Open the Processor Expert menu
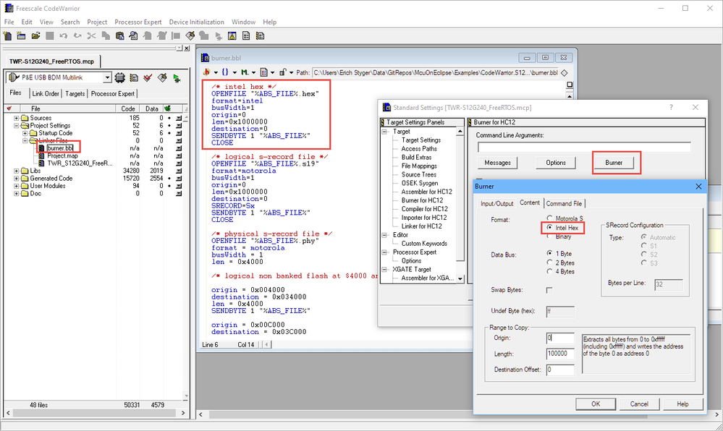This screenshot has height=431, width=723. coord(138,22)
